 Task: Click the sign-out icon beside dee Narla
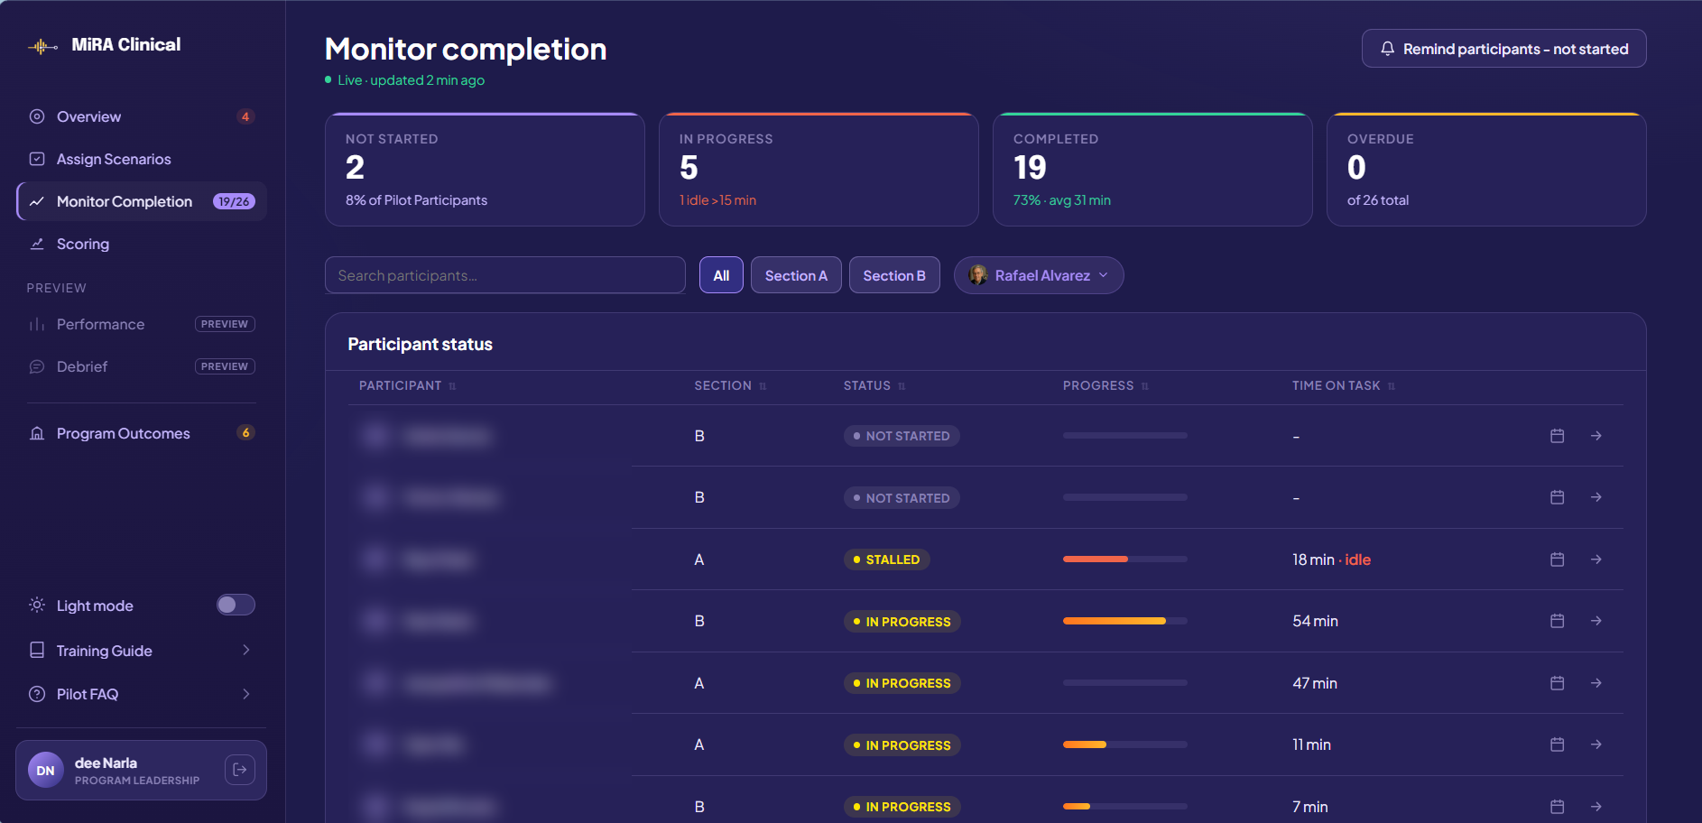[x=240, y=770]
